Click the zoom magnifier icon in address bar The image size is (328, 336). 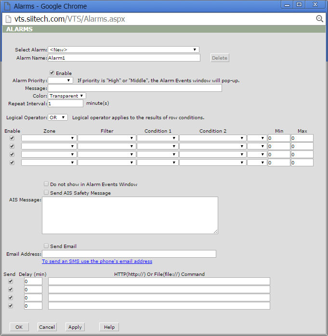click(x=319, y=19)
